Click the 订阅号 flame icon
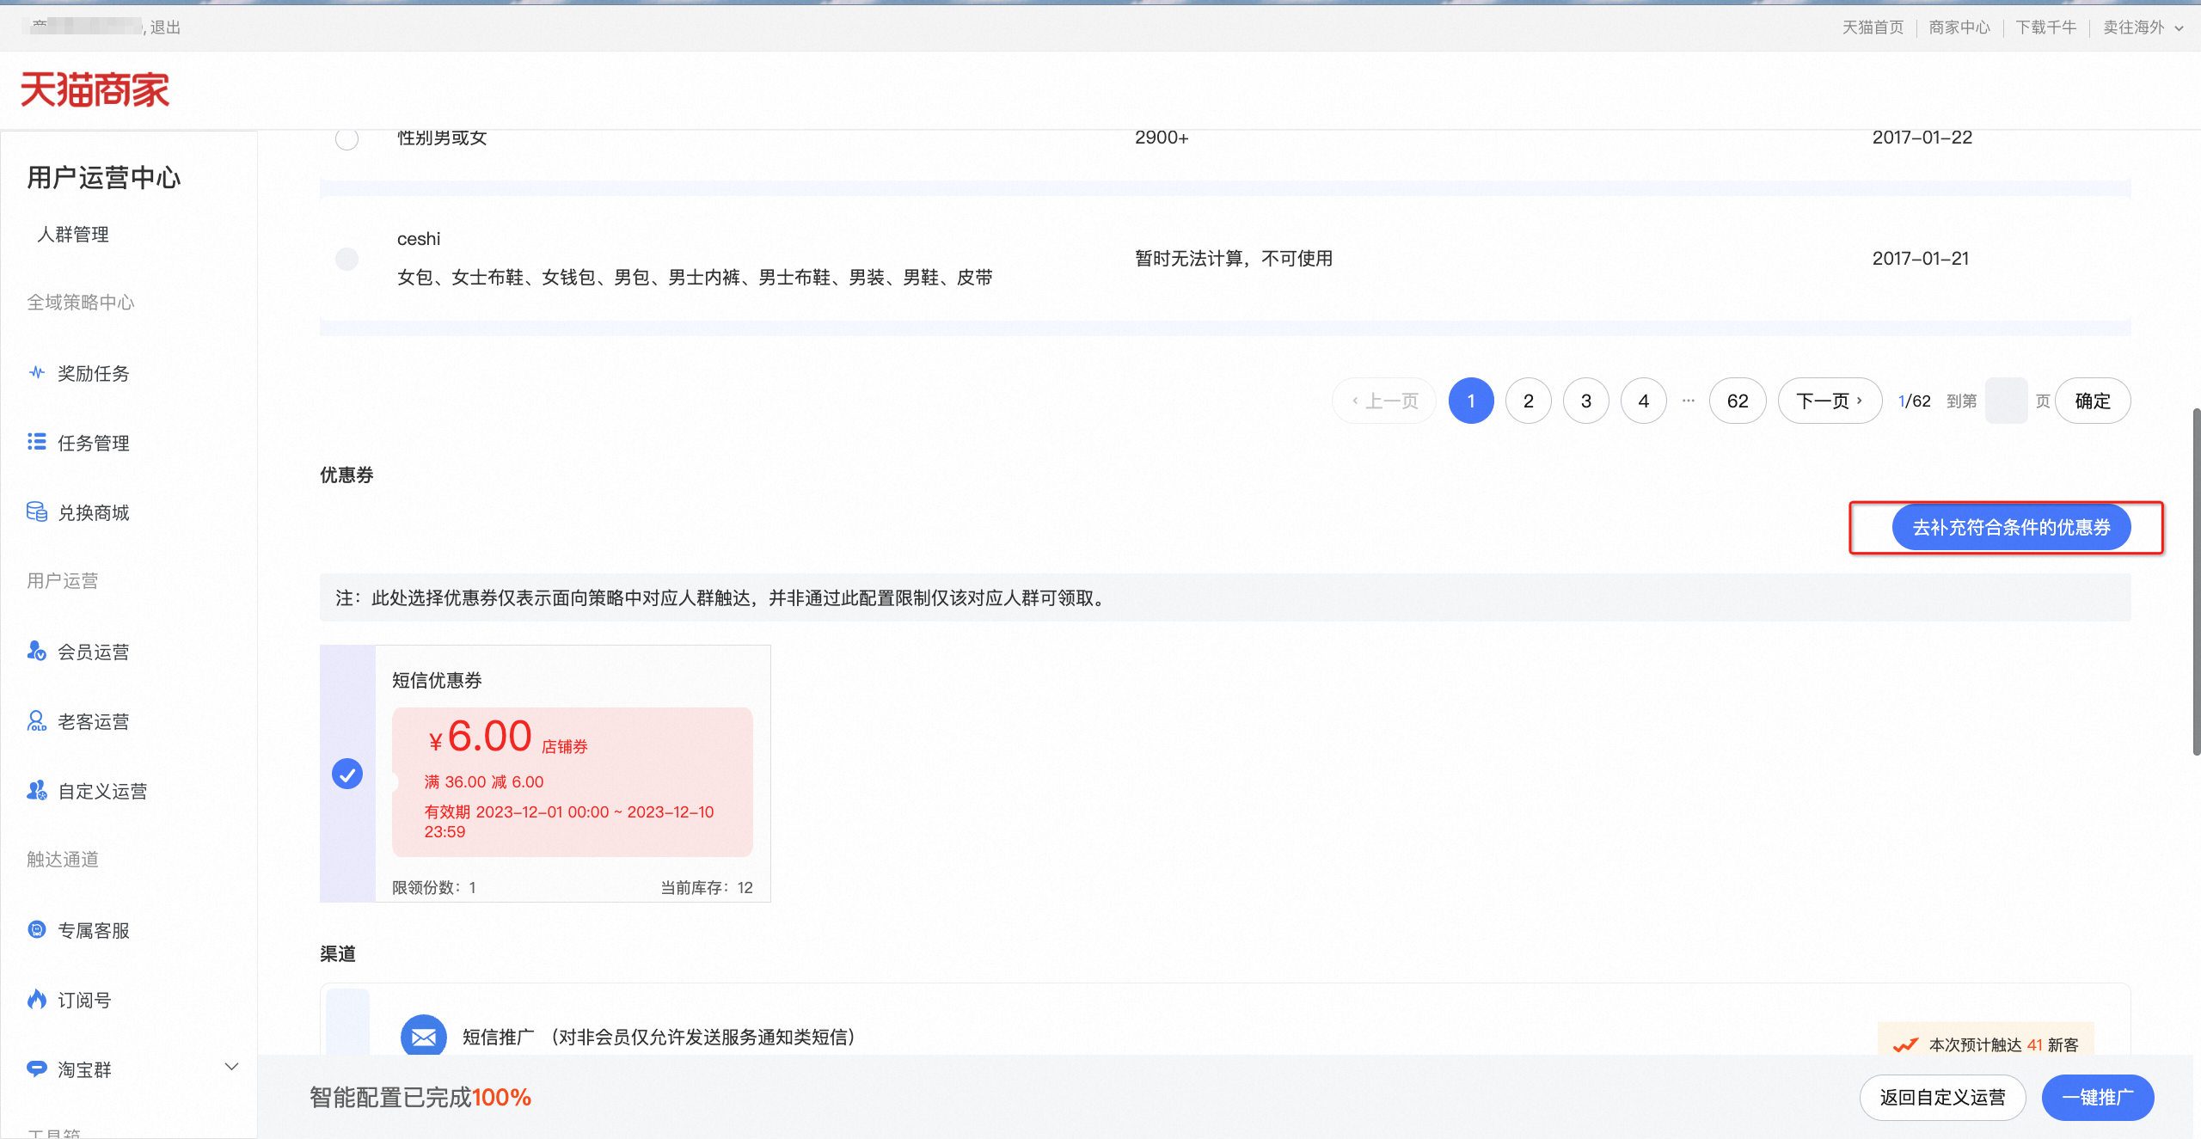Image resolution: width=2201 pixels, height=1139 pixels. click(37, 999)
